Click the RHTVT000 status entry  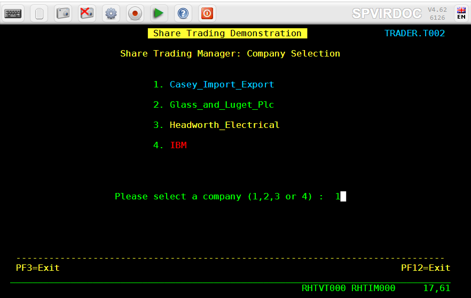point(324,288)
